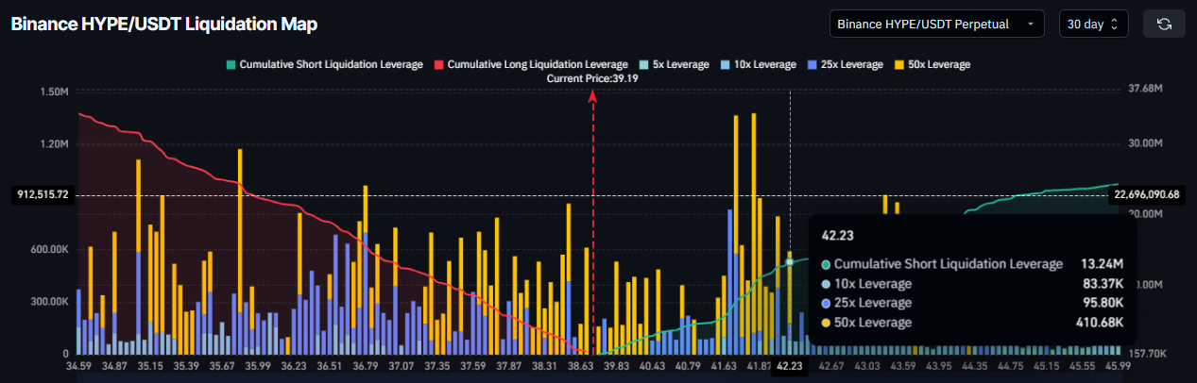
Task: Click the tooltip's 10x Leverage light blue dot
Action: pyautogui.click(x=827, y=284)
